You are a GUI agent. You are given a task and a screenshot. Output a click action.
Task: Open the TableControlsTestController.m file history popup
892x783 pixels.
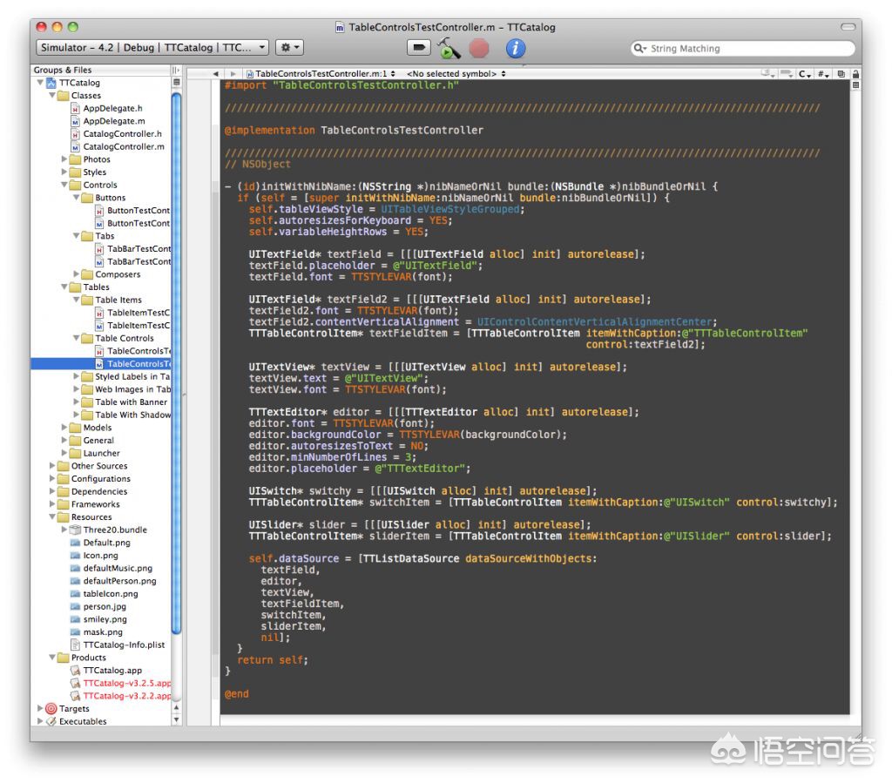point(321,74)
